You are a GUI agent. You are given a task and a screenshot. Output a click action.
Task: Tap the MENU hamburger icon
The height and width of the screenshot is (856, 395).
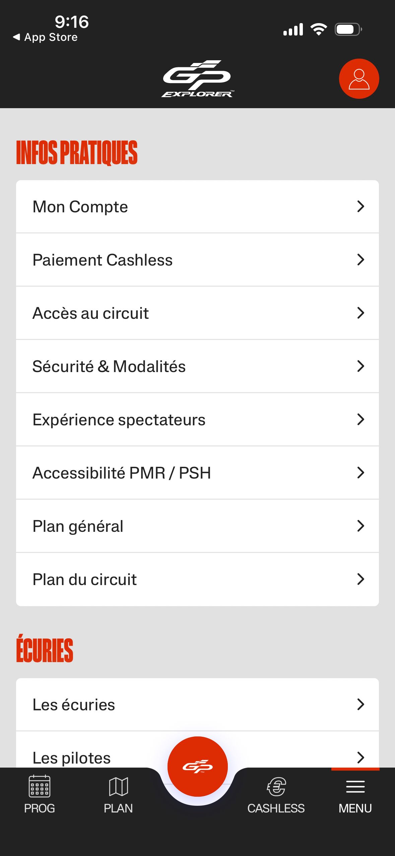pos(355,786)
